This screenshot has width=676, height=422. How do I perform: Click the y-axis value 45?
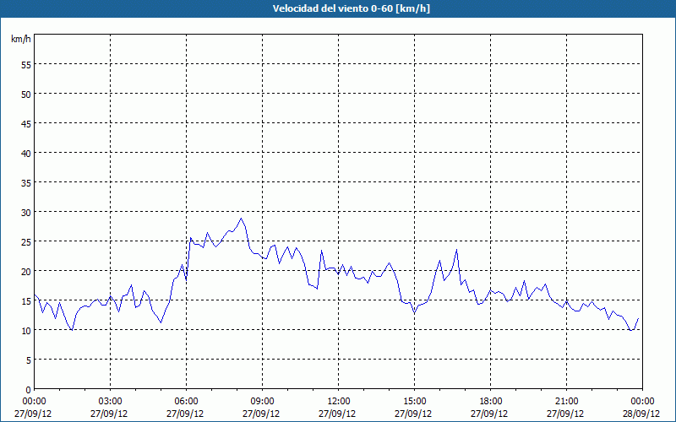pyautogui.click(x=26, y=123)
